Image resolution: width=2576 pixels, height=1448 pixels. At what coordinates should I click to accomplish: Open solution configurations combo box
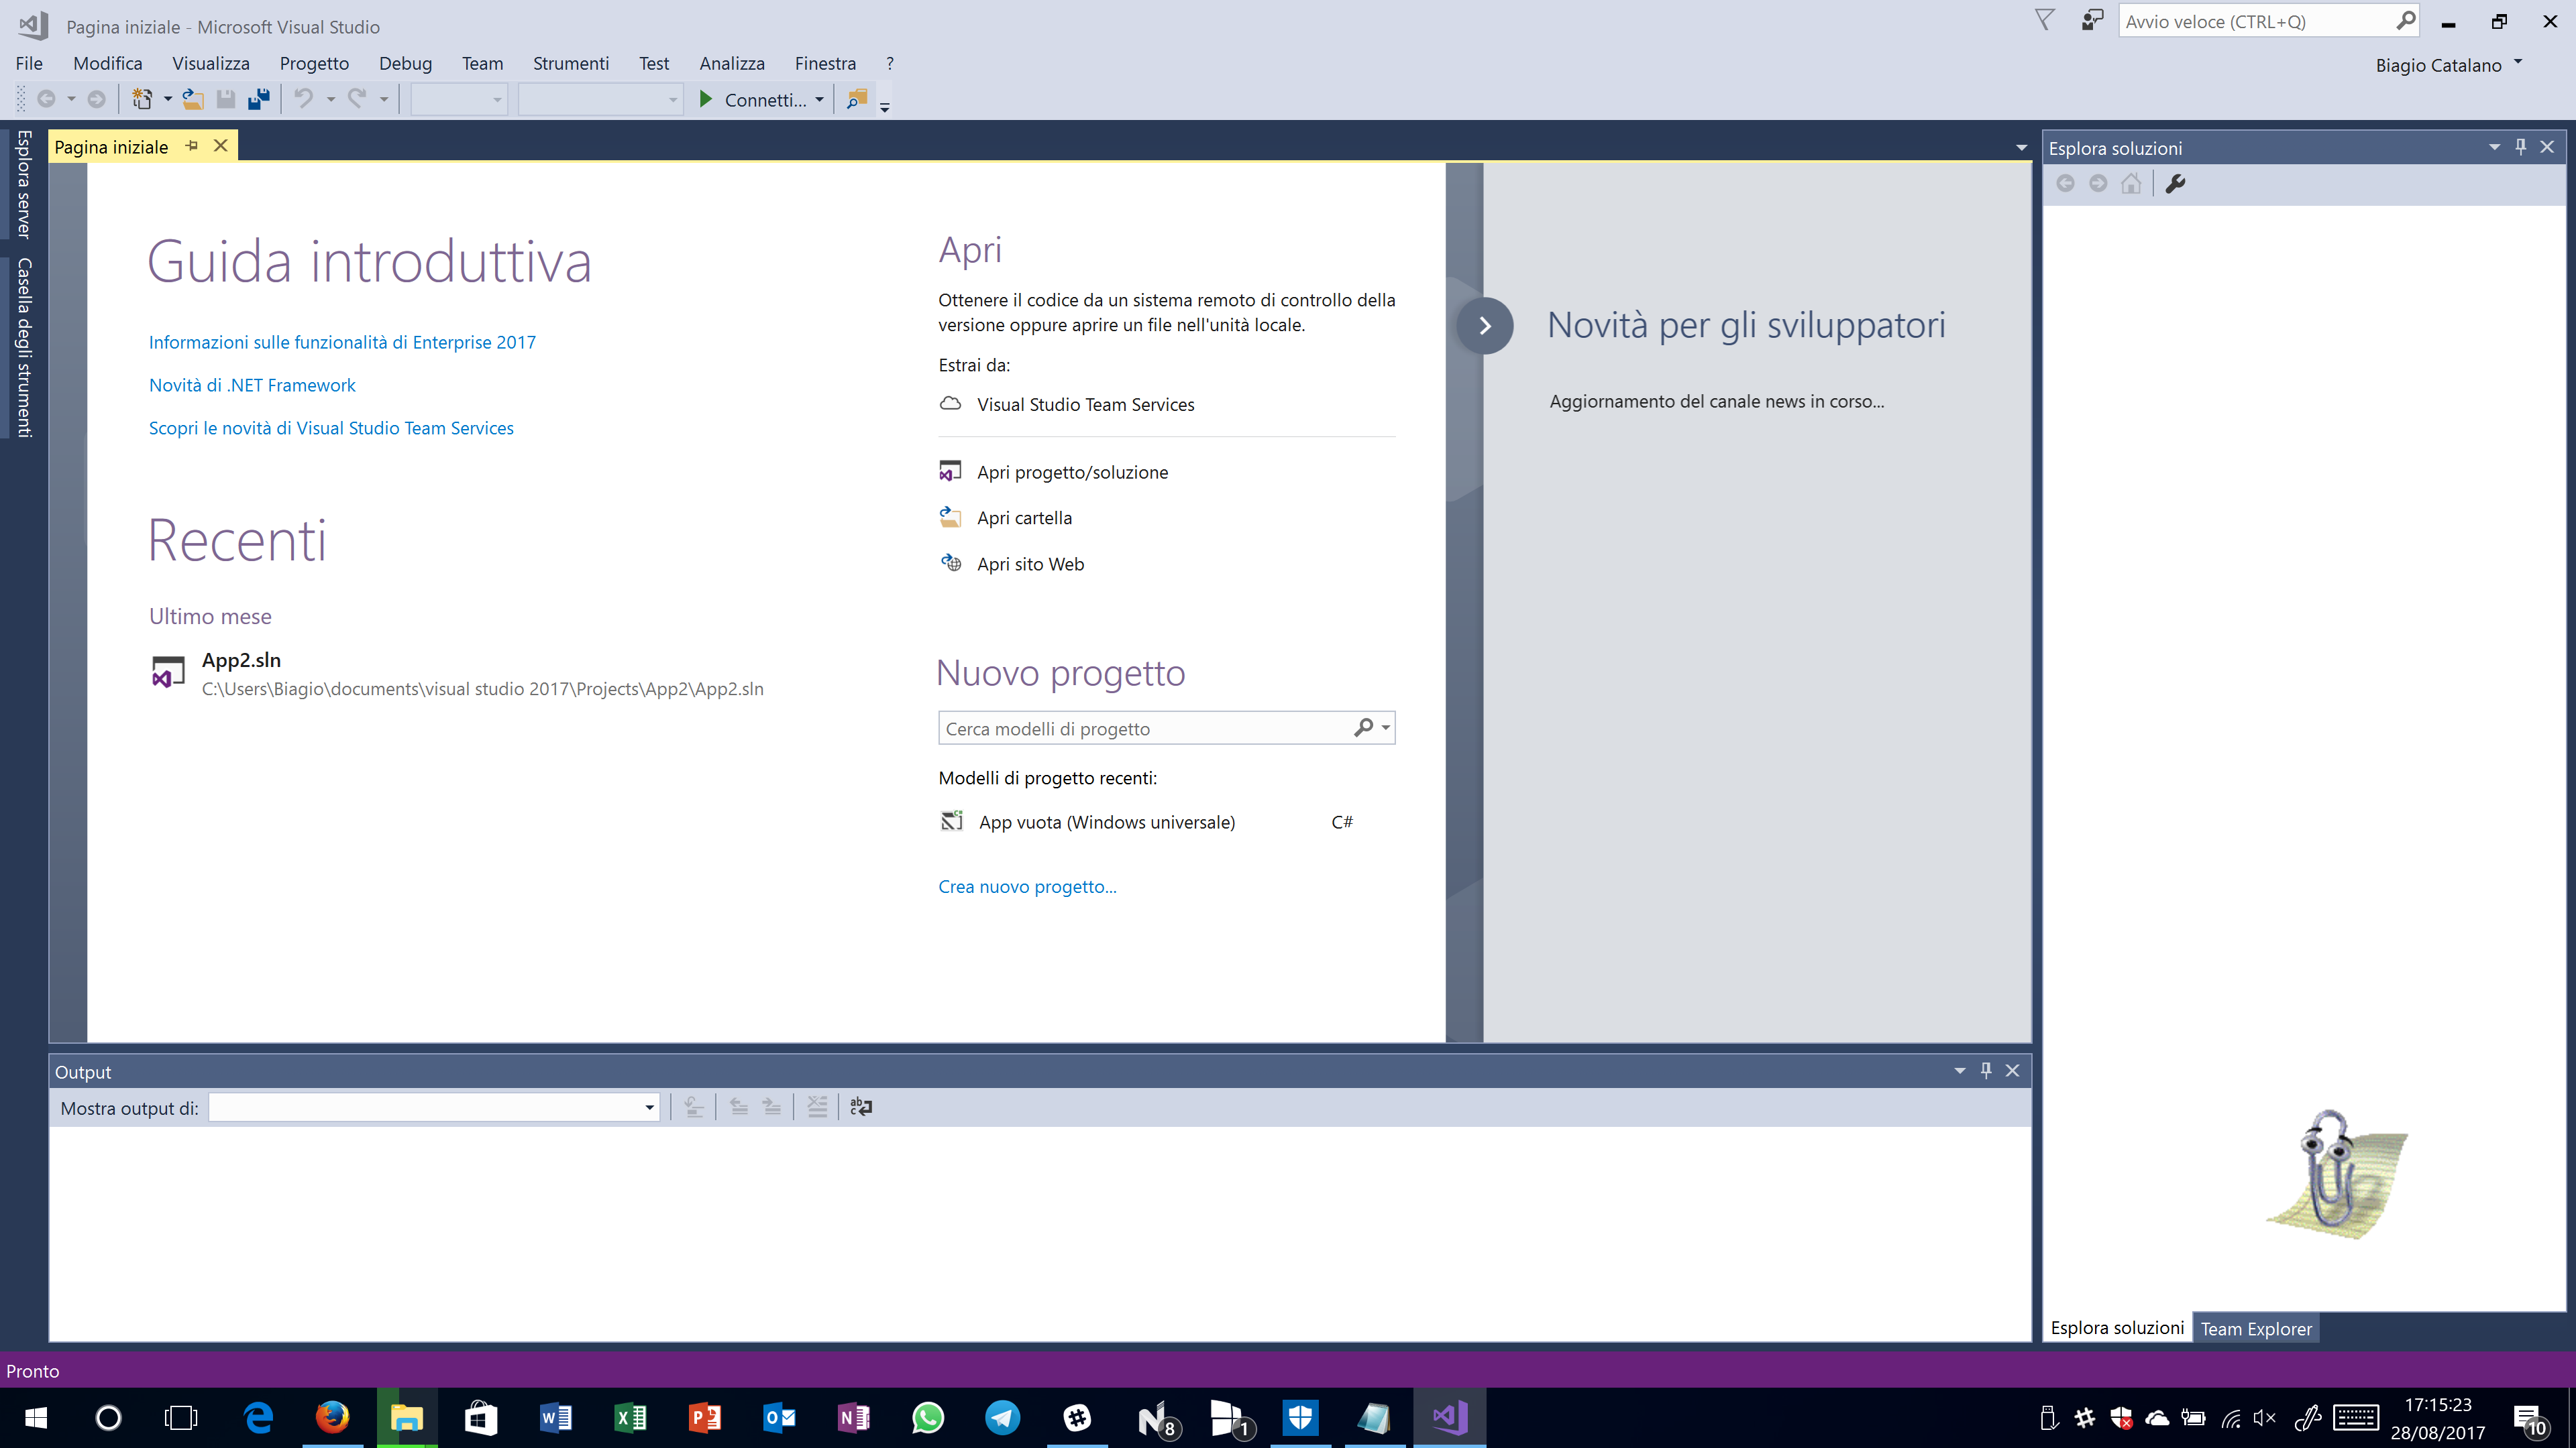tap(460, 99)
